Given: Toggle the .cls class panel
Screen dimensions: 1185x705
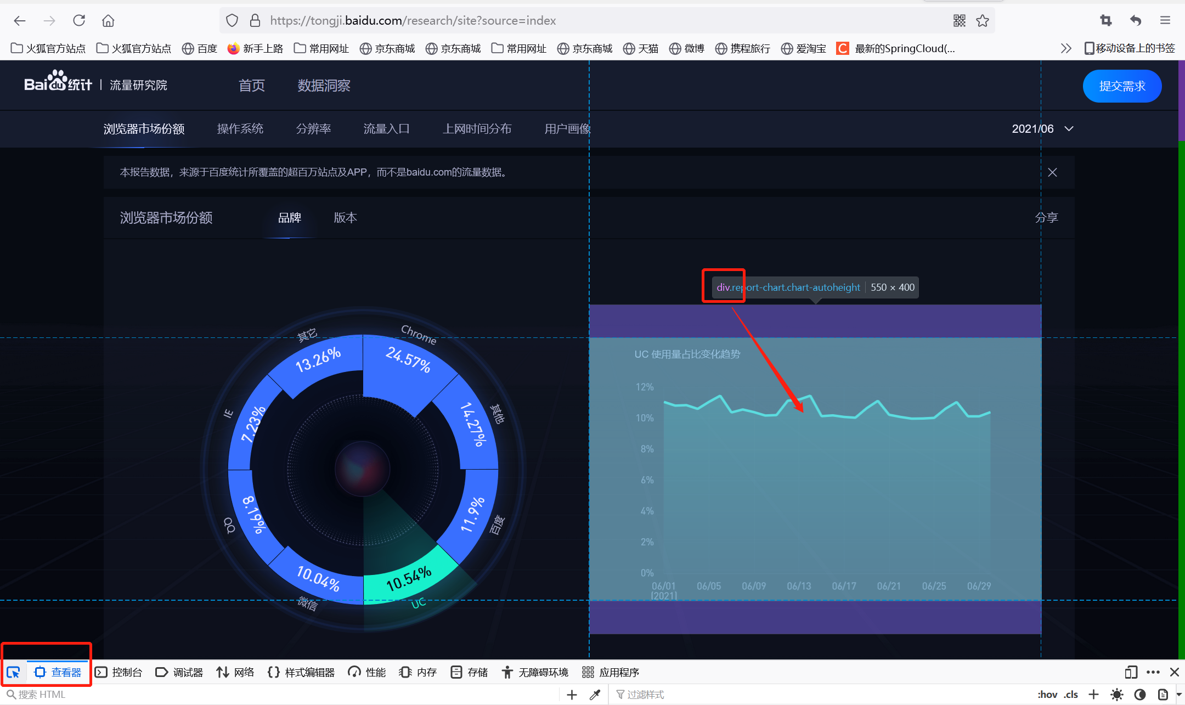Looking at the screenshot, I should click(1071, 695).
